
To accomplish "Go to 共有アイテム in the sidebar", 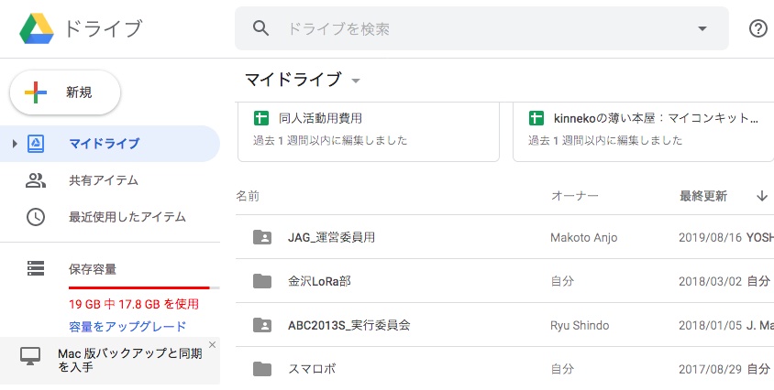I will tap(104, 180).
